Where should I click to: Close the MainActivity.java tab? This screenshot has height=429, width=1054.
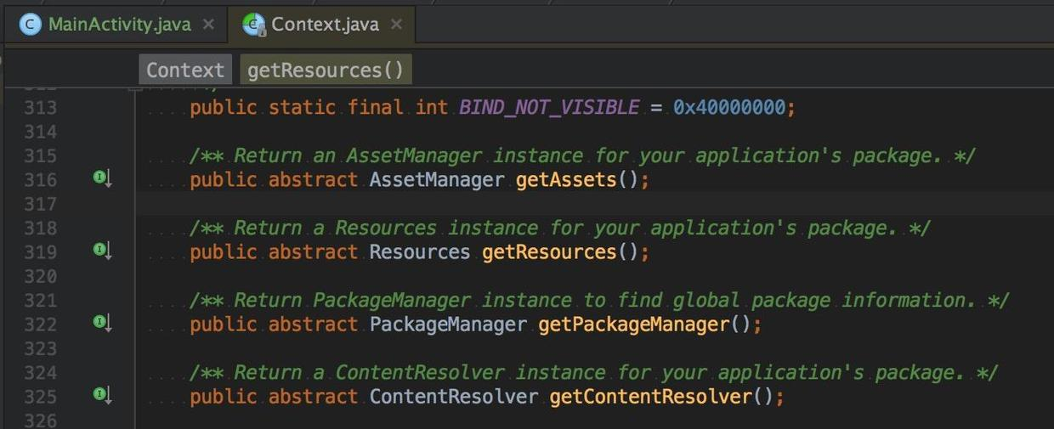tap(208, 25)
